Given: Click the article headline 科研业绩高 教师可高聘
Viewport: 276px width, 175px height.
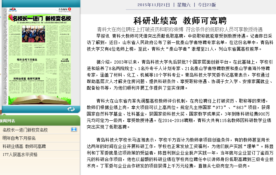Looking at the screenshot, I should point(180,21).
